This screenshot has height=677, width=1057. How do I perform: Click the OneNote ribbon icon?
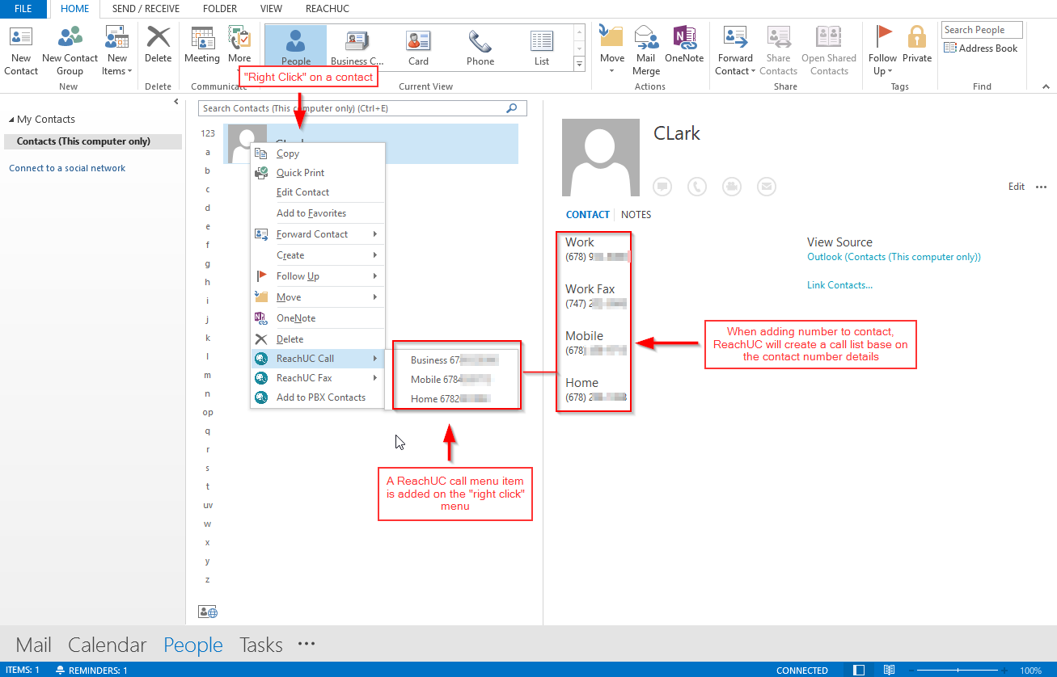coord(684,44)
